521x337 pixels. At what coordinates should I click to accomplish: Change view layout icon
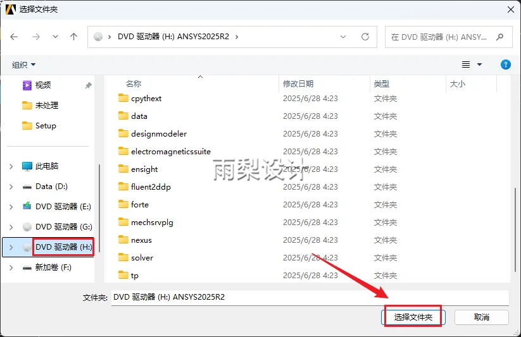pyautogui.click(x=466, y=64)
